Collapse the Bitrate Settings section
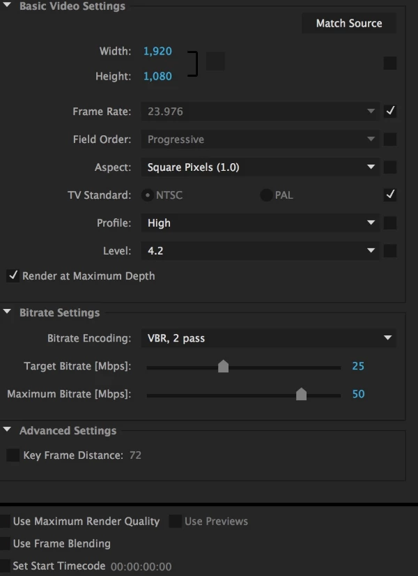The image size is (418, 576). (x=7, y=312)
